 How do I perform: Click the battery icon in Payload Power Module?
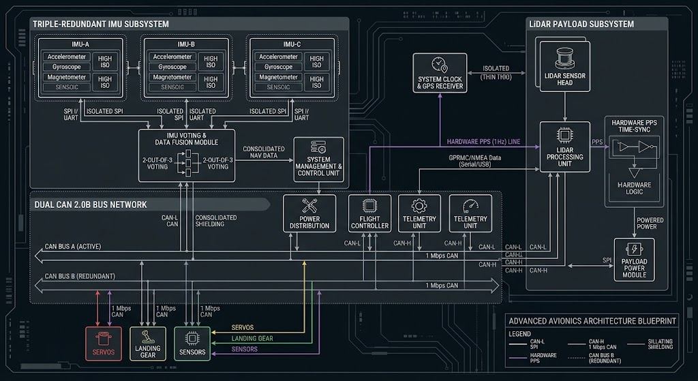click(634, 249)
